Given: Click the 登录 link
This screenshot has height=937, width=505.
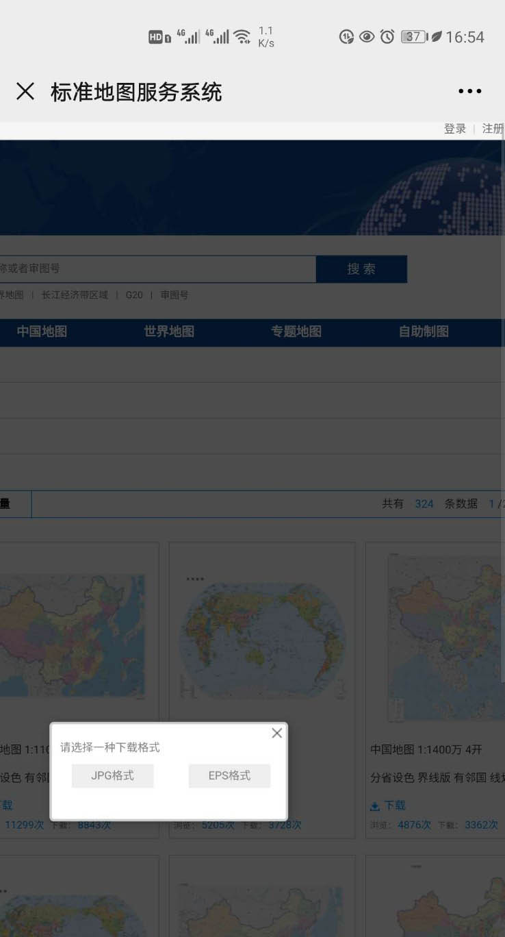Looking at the screenshot, I should point(455,129).
